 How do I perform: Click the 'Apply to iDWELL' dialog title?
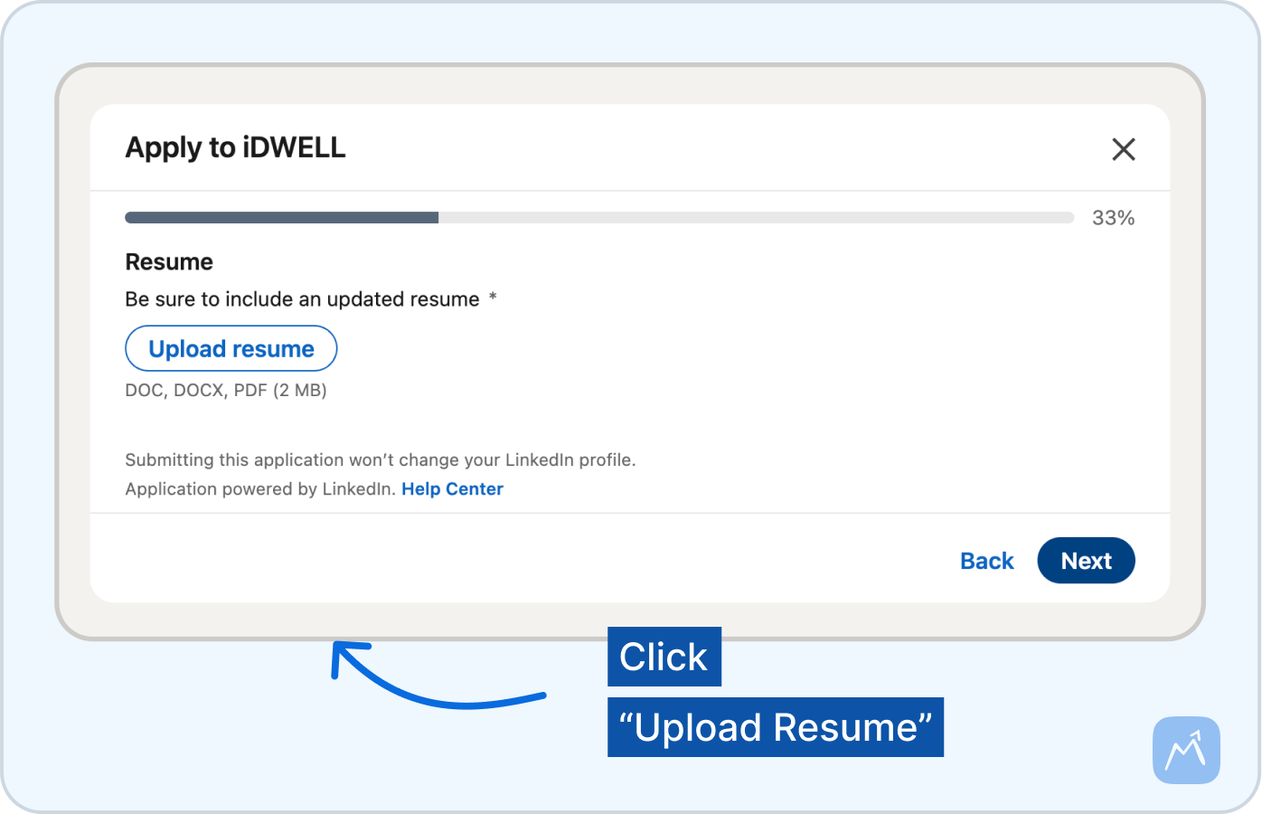[235, 147]
